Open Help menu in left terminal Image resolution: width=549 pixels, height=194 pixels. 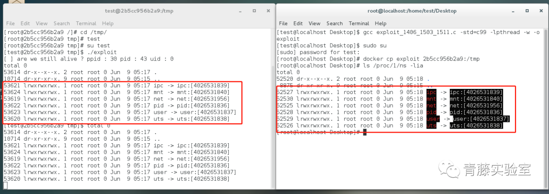[108, 23]
